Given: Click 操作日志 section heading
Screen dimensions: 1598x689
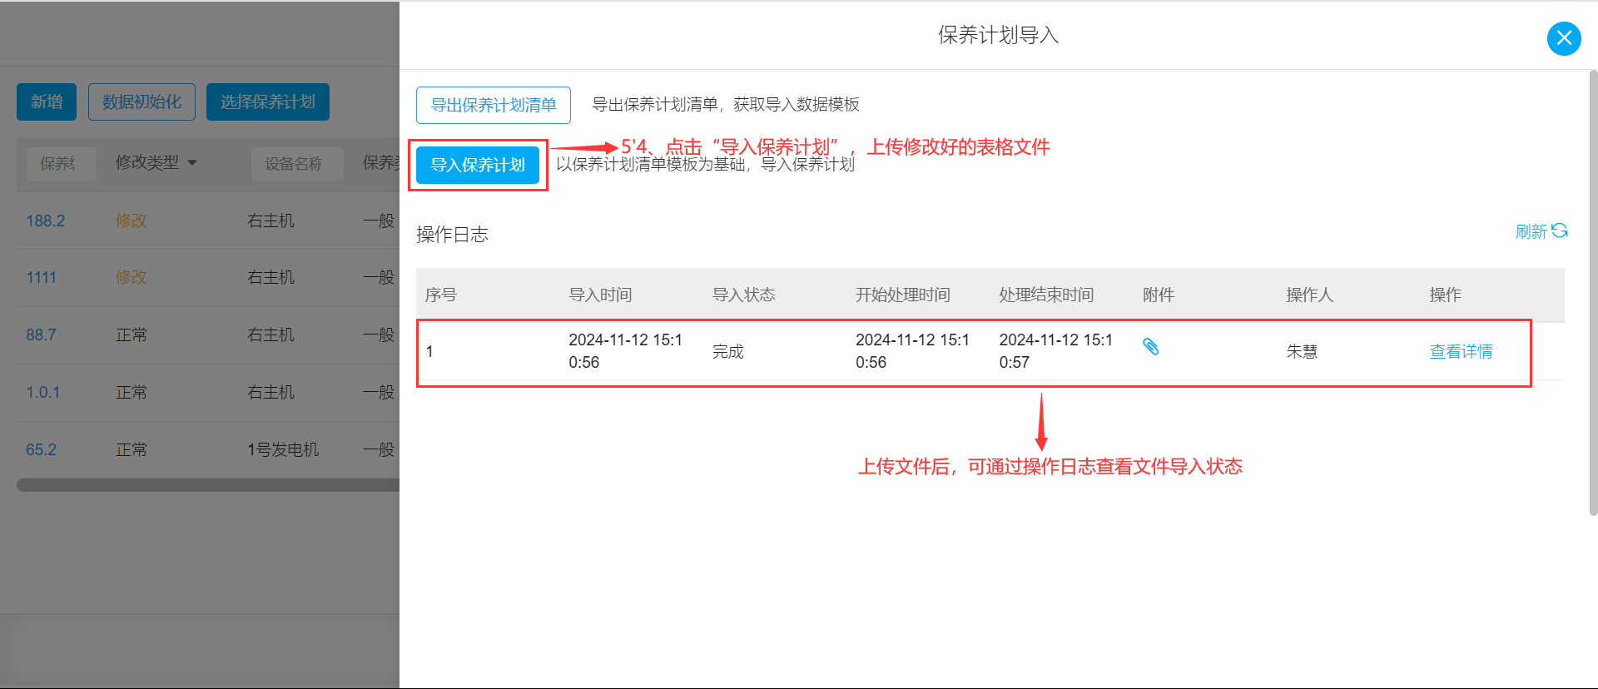Looking at the screenshot, I should pyautogui.click(x=452, y=235).
